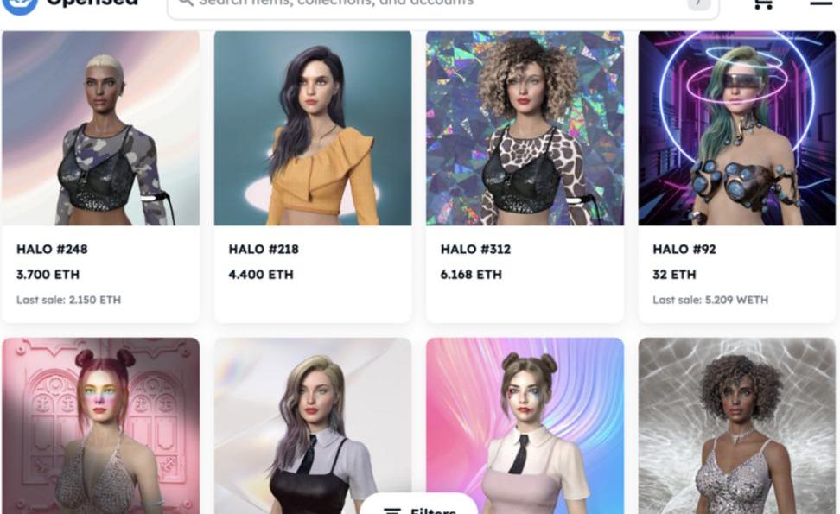The height and width of the screenshot is (514, 840).
Task: Select the HALO #92 title link
Action: pos(684,249)
